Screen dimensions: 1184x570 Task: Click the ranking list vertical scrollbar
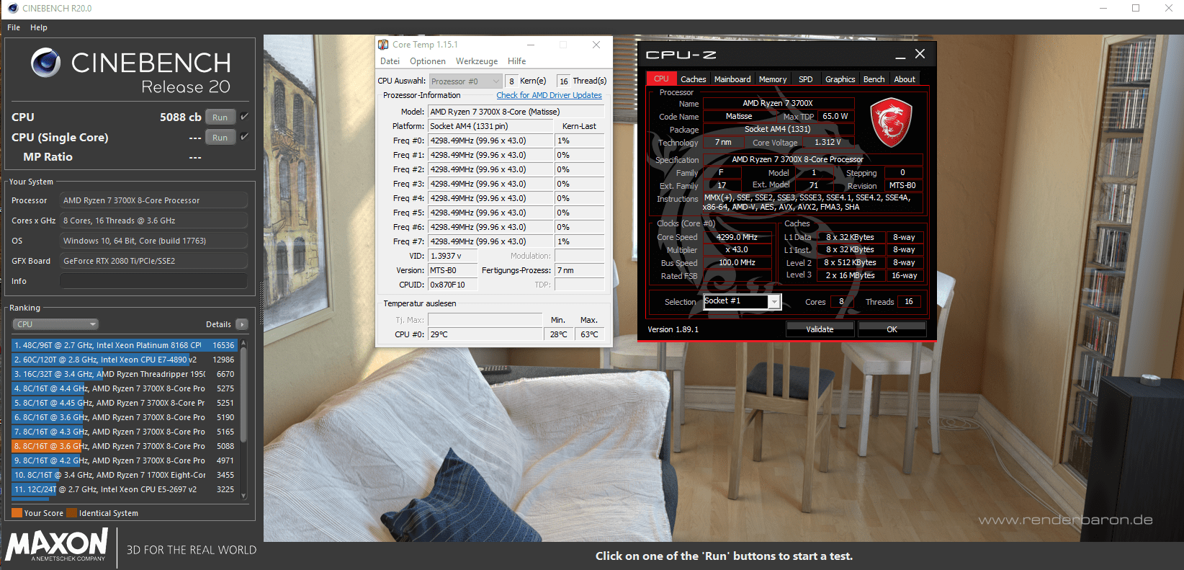[x=243, y=395]
